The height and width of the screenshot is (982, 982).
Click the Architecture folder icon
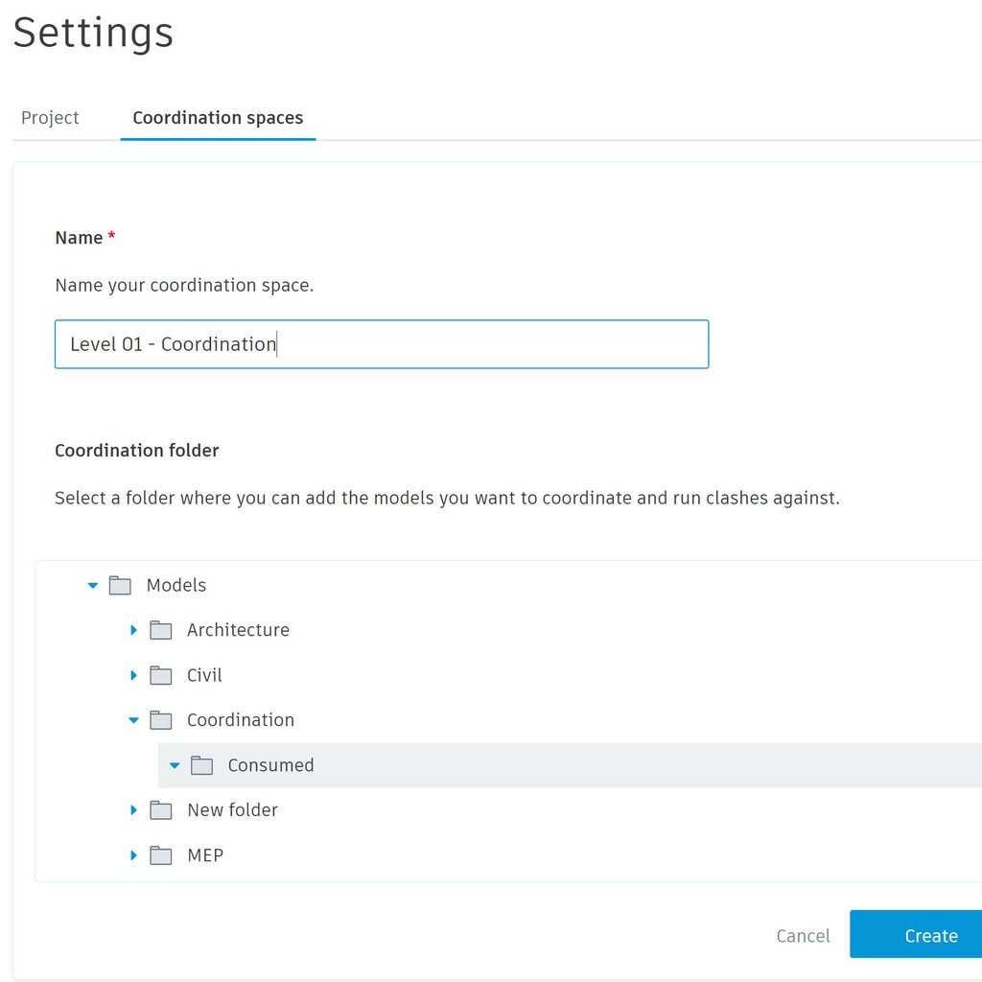(x=160, y=630)
